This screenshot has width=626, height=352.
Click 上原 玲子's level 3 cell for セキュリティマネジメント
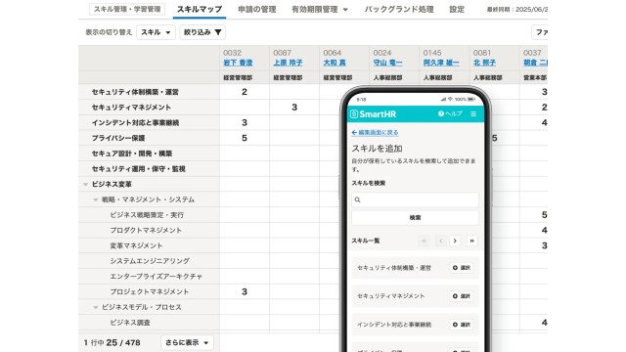click(294, 108)
